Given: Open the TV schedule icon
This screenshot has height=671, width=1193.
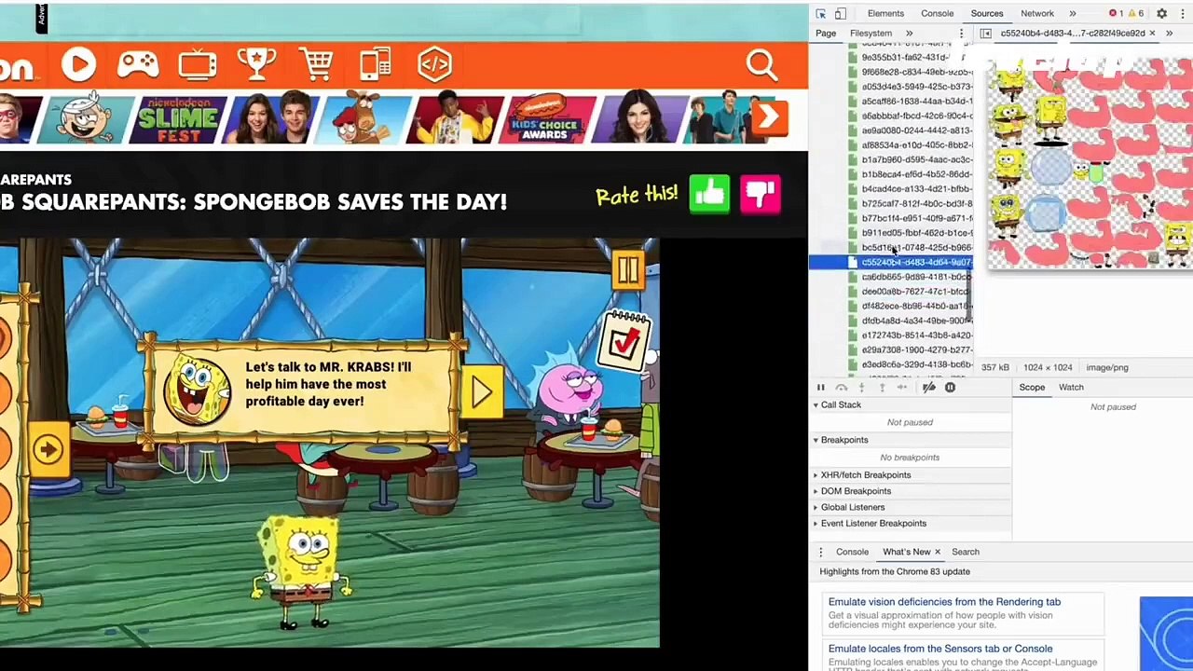Looking at the screenshot, I should (198, 64).
